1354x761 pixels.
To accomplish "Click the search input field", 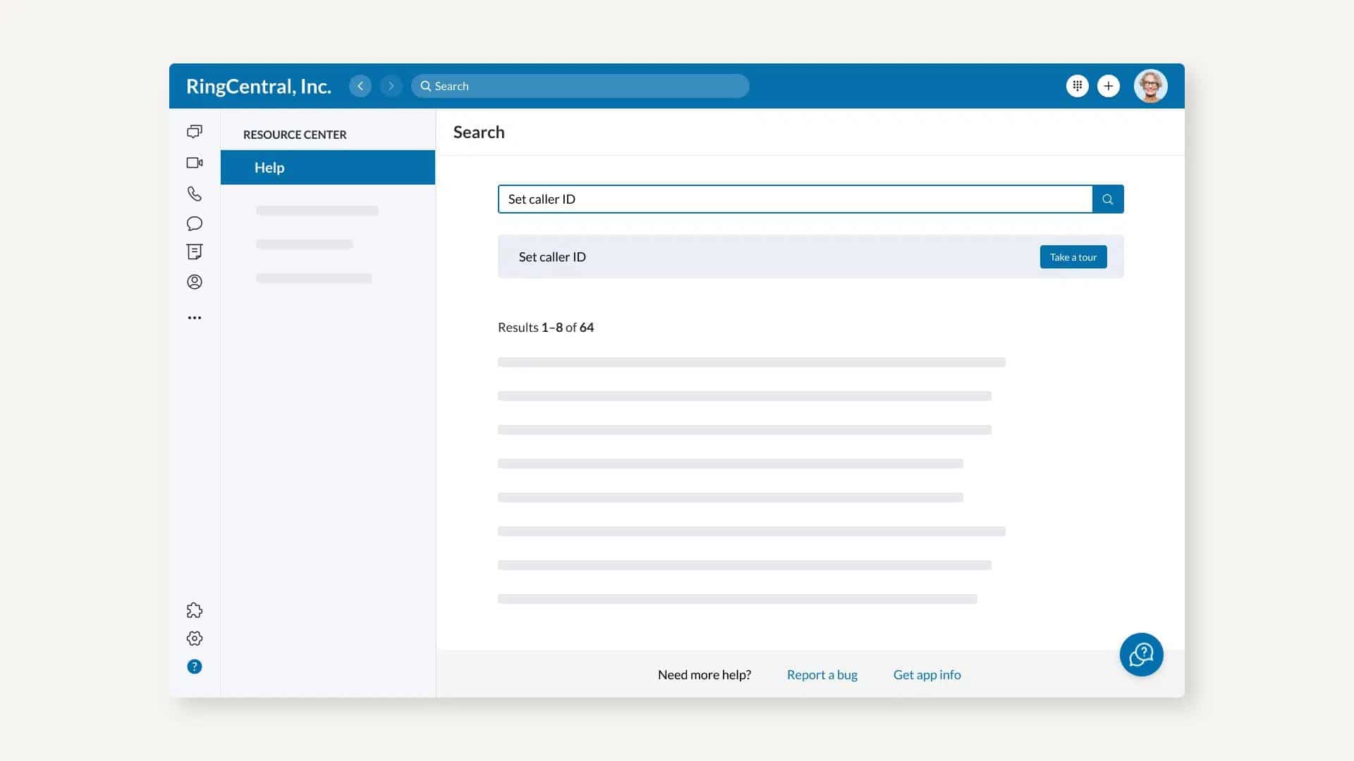I will point(795,199).
